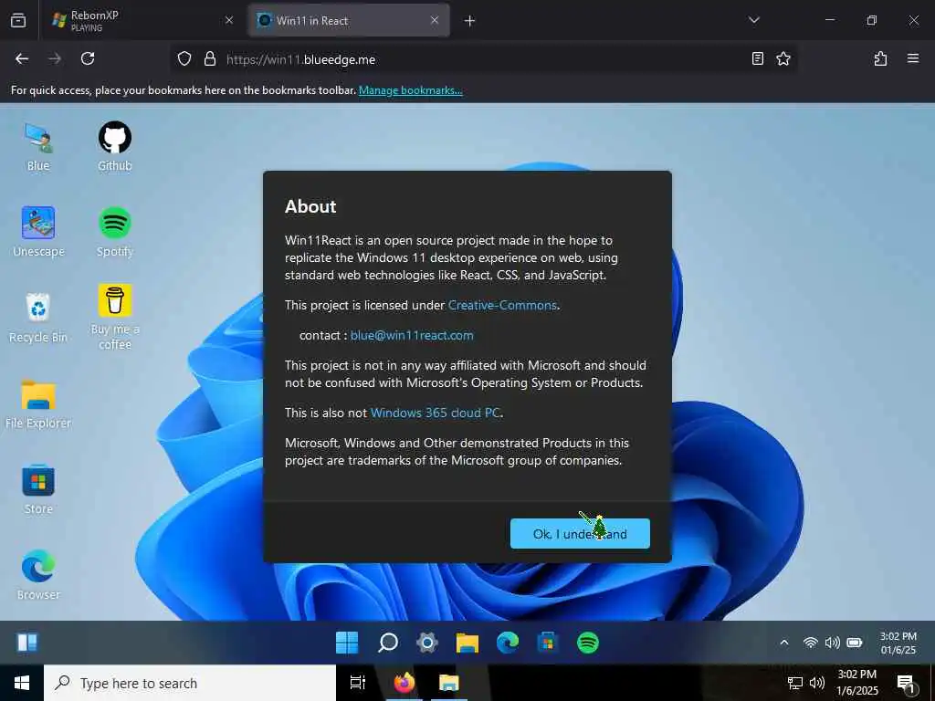Close the Win11 in React tab
Viewport: 935px width, 701px height.
coord(435,20)
